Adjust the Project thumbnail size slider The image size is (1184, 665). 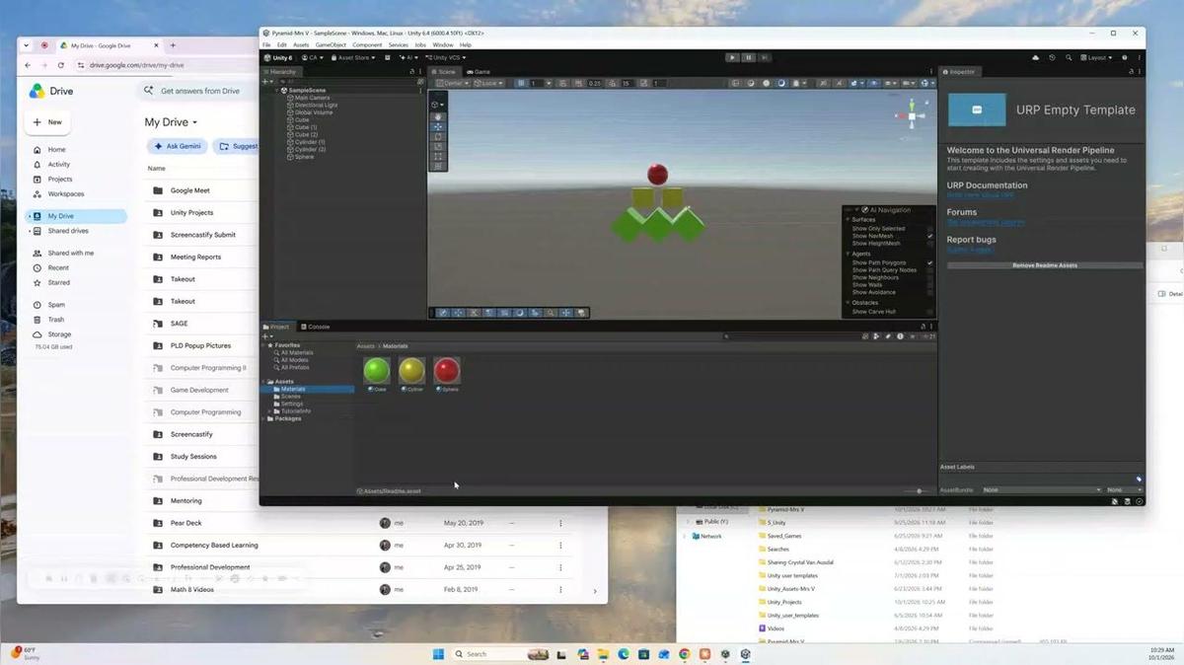click(x=919, y=490)
